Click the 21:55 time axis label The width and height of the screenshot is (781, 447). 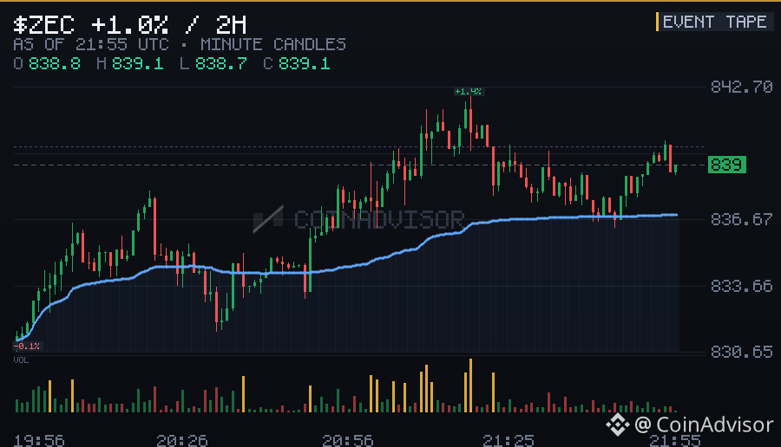(675, 441)
